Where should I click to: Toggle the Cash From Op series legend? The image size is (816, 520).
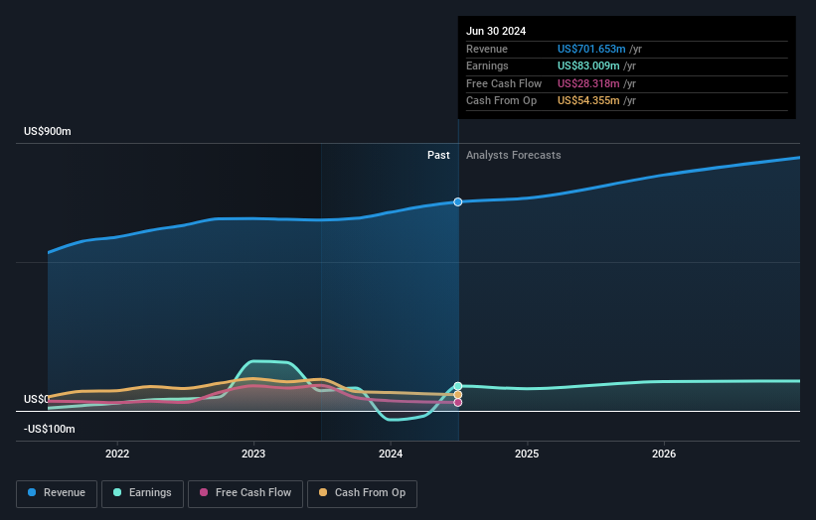[x=362, y=493]
